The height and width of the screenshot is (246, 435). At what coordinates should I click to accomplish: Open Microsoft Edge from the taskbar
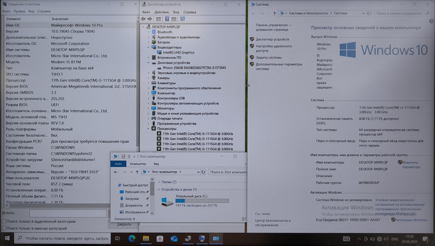coord(132,238)
